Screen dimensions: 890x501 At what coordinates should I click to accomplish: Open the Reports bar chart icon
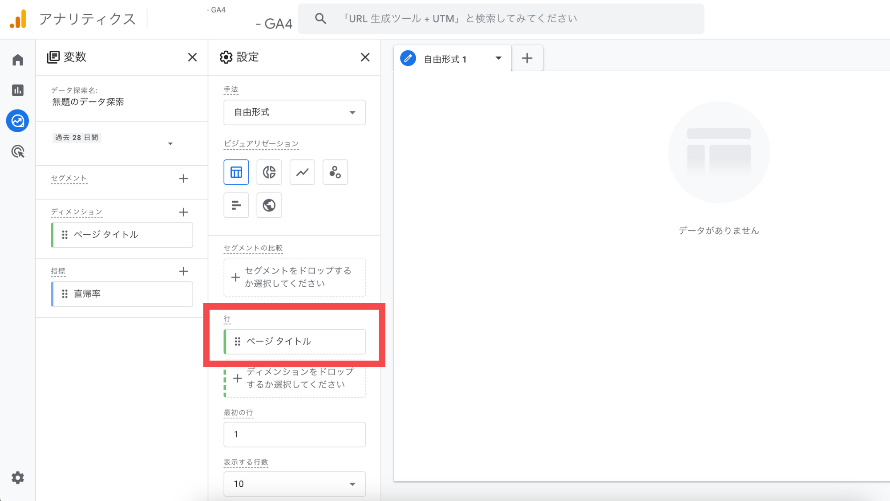[x=18, y=90]
